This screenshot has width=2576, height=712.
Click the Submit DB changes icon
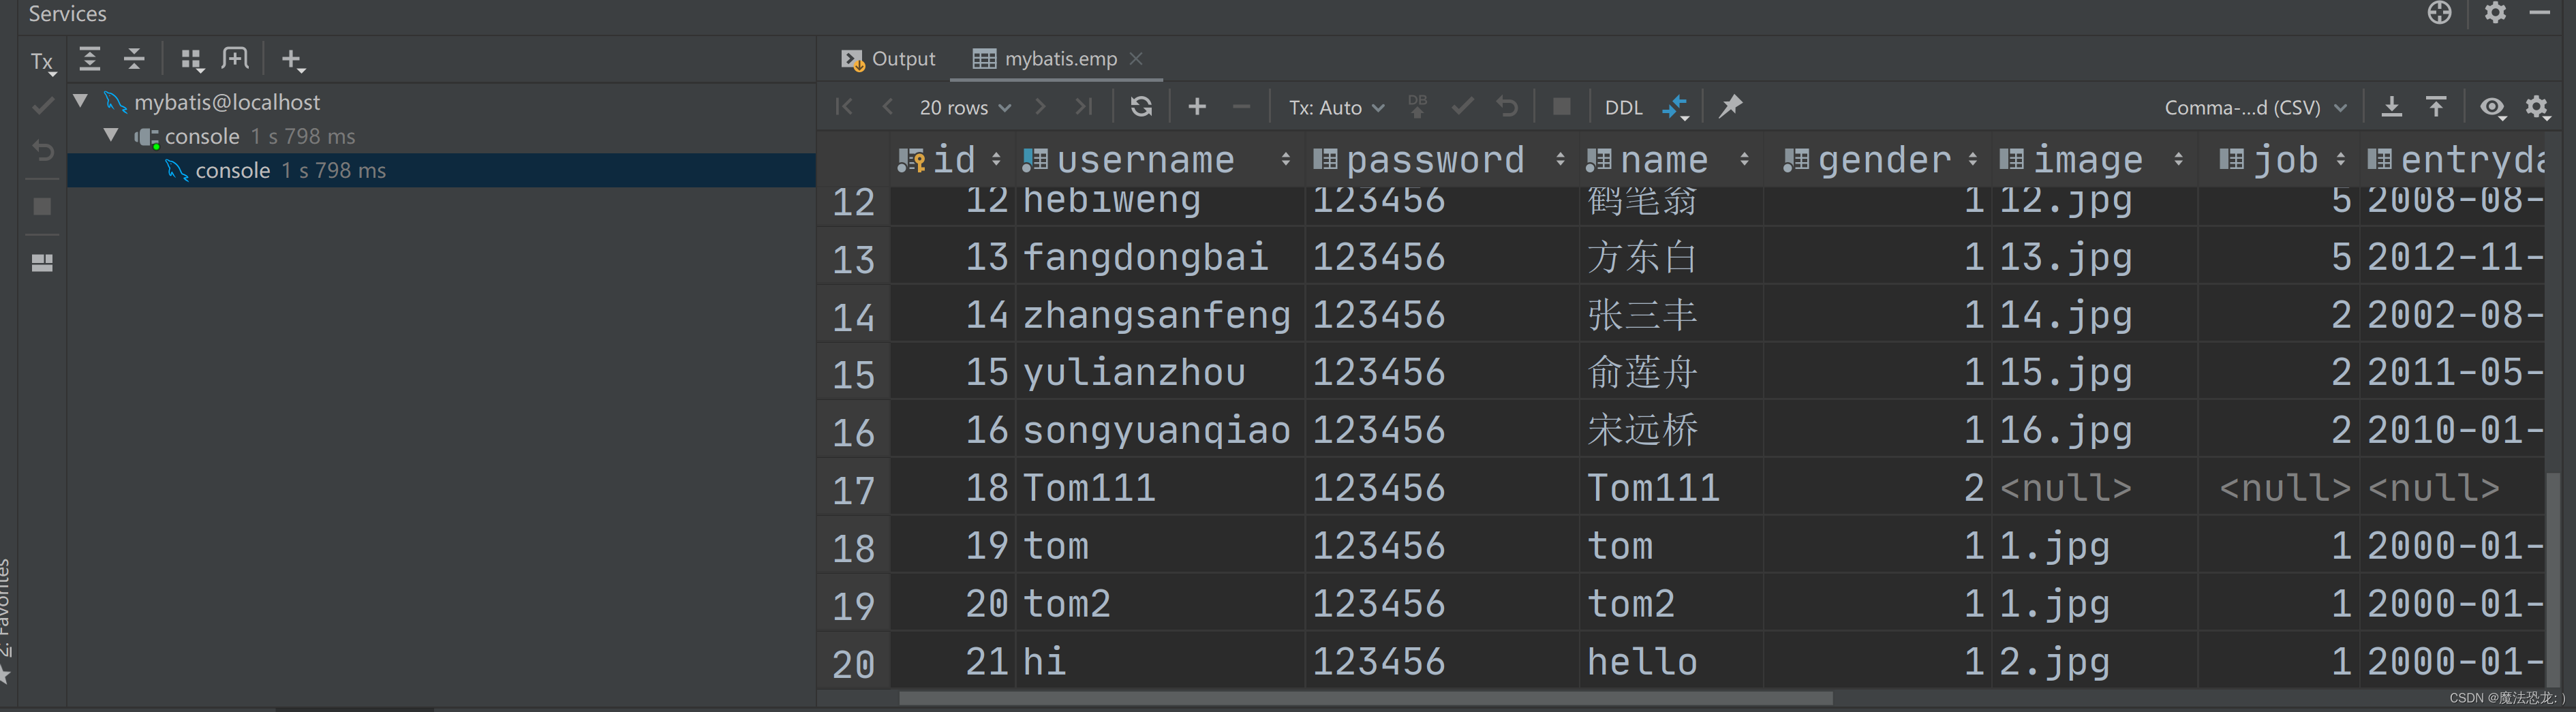(x=1417, y=106)
